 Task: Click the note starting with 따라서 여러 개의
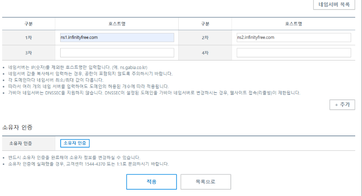(88, 87)
